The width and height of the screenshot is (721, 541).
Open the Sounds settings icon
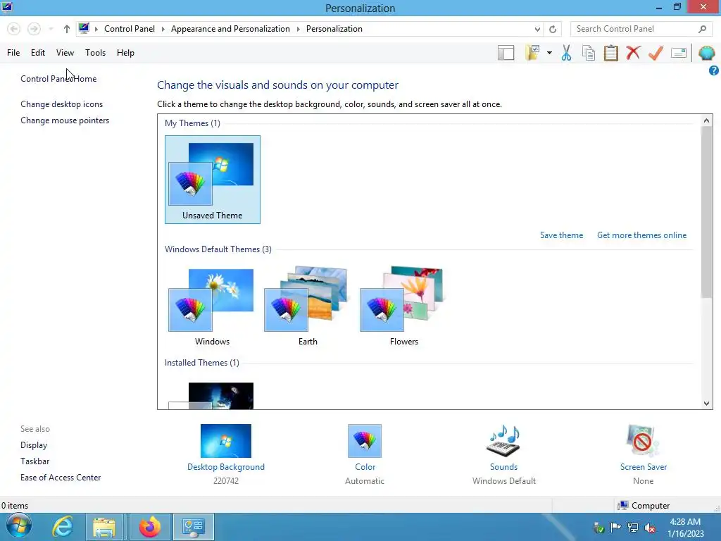[503, 441]
